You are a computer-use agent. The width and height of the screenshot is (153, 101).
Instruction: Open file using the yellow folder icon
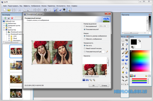click(x=9, y=10)
